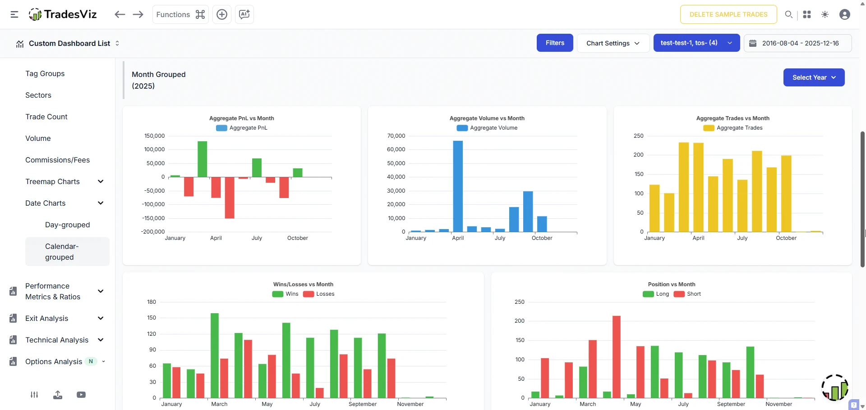866x410 pixels.
Task: Open the apps grid icon
Action: (807, 14)
